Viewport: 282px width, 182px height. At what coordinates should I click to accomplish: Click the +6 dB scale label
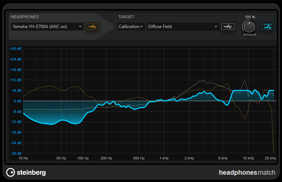[x=17, y=91]
